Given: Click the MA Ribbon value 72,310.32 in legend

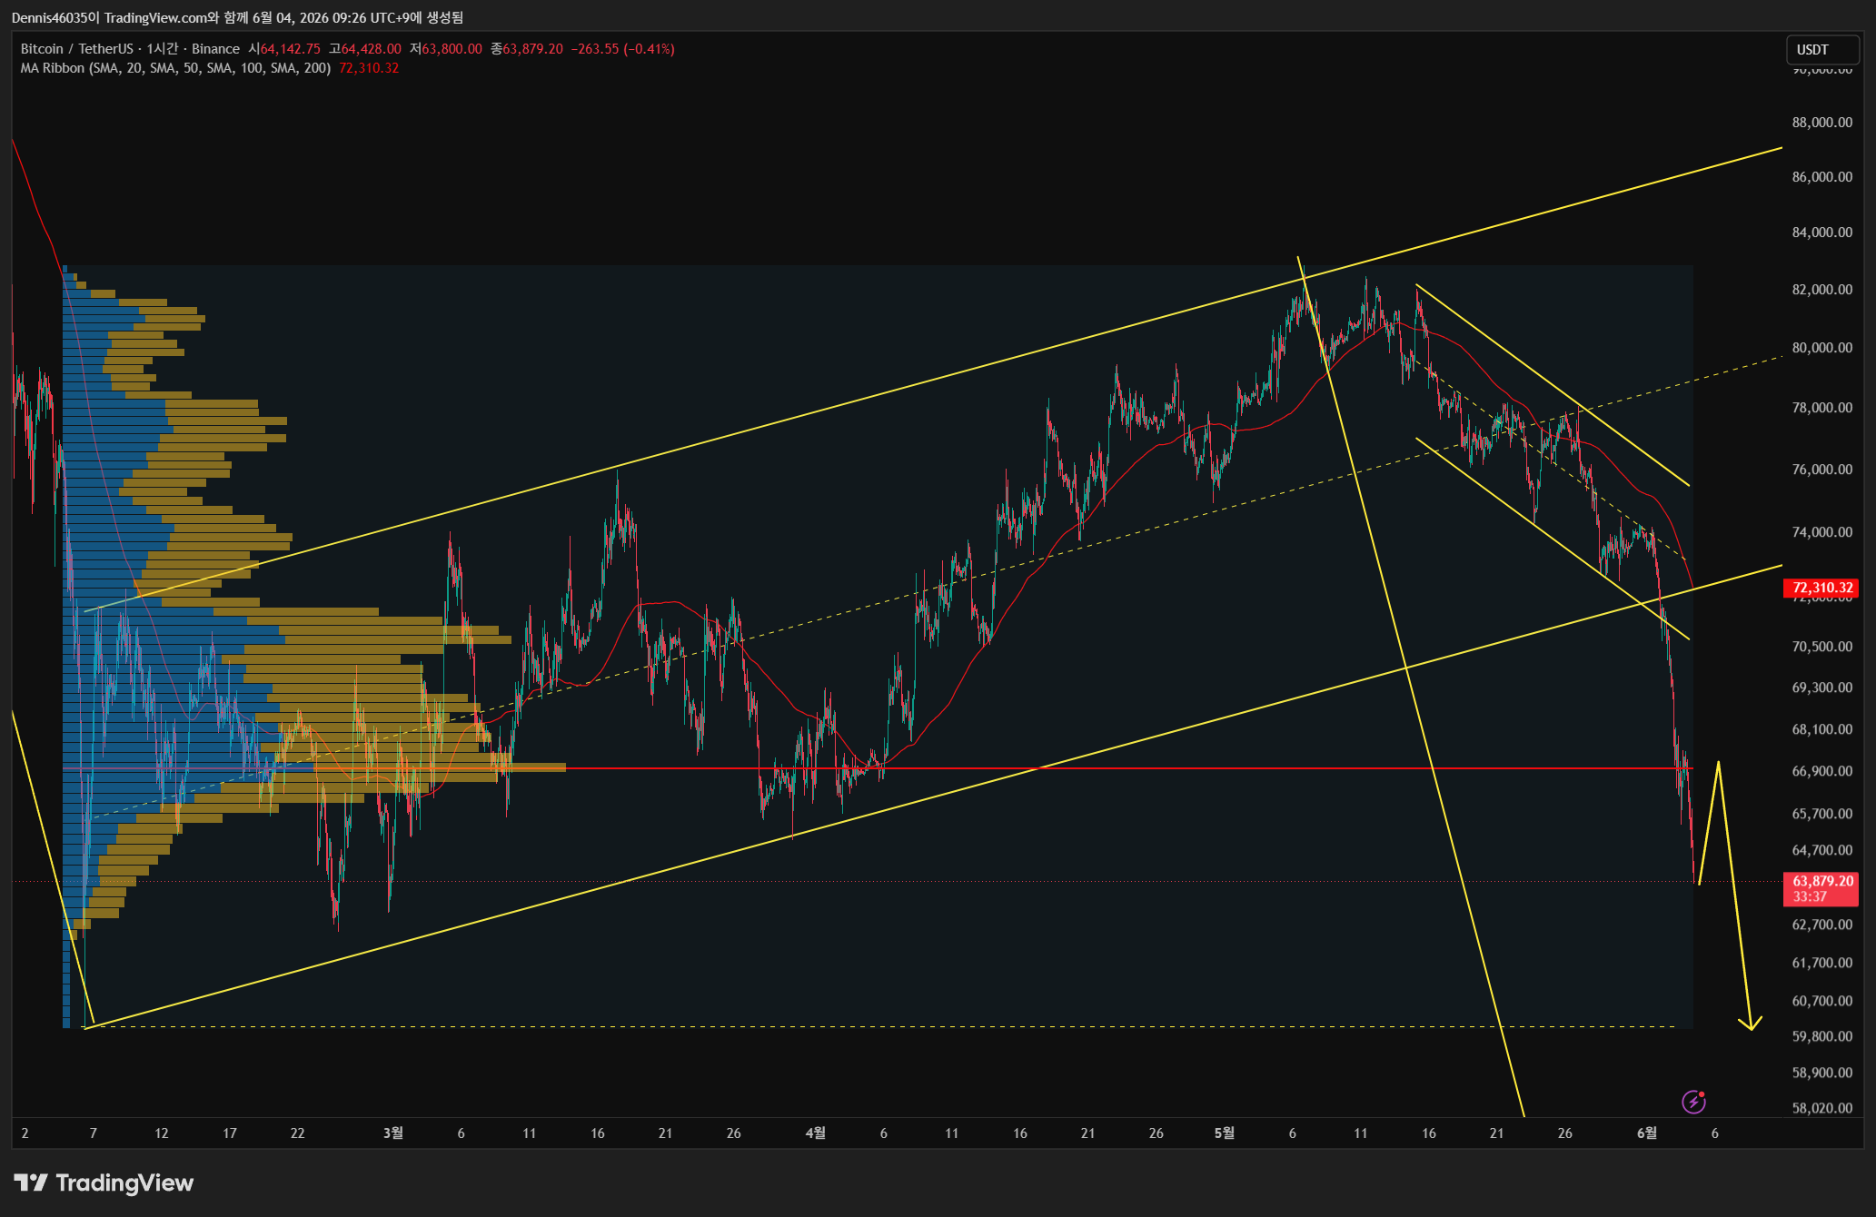Looking at the screenshot, I should pyautogui.click(x=369, y=68).
